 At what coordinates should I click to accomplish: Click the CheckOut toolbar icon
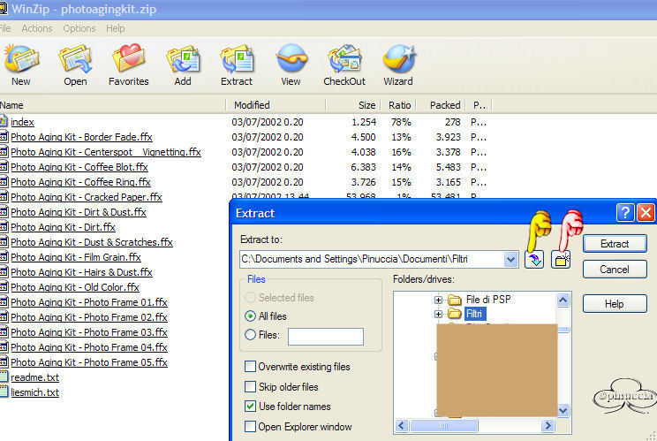[344, 59]
